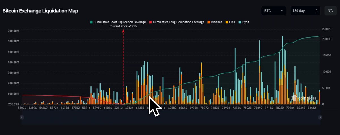This screenshot has width=340, height=135.
Task: Click the 600.00M left axis label
Action: tap(13, 41)
